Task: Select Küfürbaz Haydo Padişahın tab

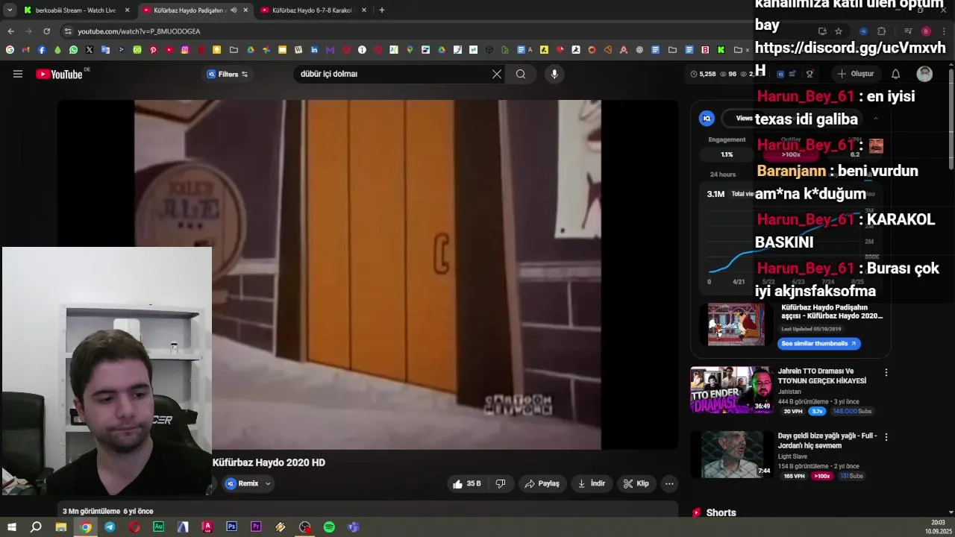Action: (x=189, y=10)
